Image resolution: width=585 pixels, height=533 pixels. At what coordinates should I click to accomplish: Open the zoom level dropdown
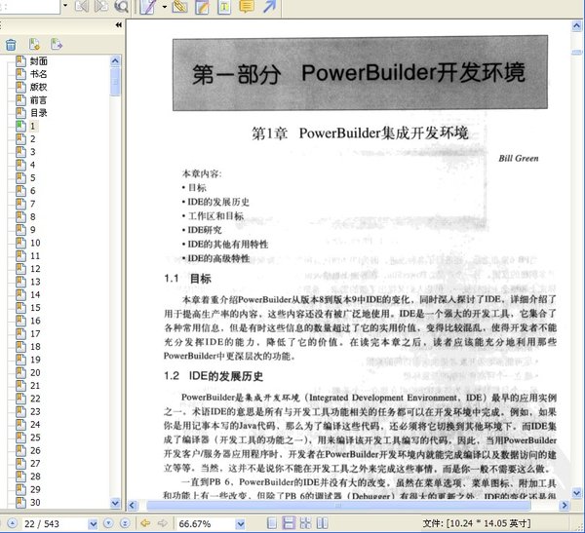coord(241,524)
